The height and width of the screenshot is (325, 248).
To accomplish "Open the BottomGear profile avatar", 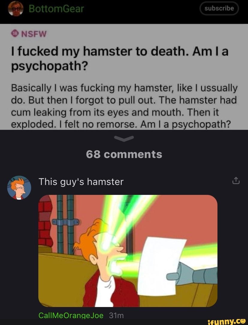I will (x=16, y=8).
